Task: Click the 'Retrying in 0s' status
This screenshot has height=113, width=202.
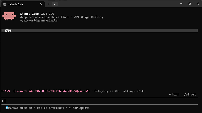Action: coord(106,91)
